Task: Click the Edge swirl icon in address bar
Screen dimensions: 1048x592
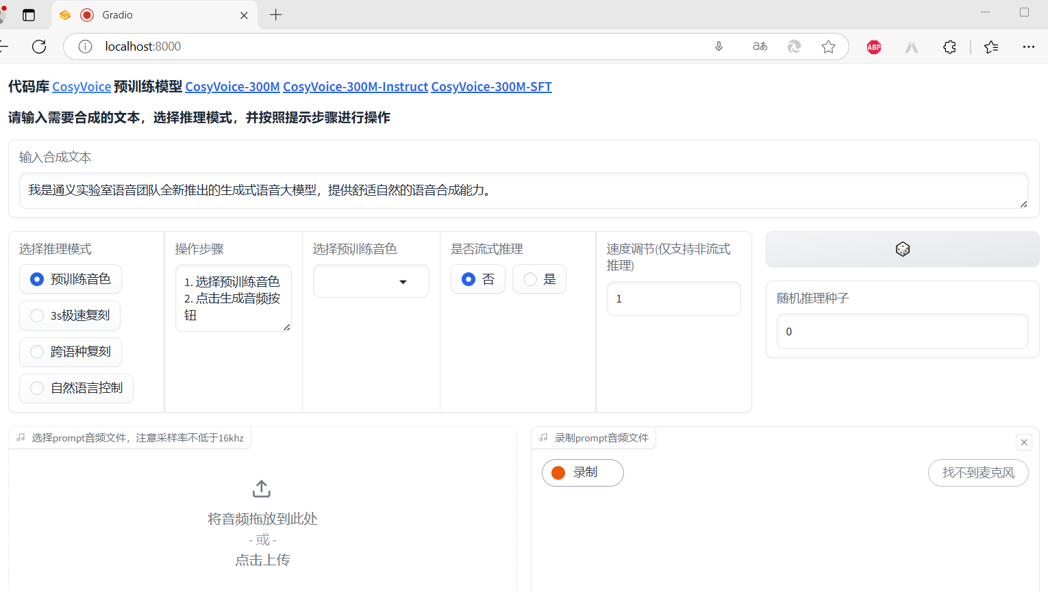Action: [x=794, y=47]
